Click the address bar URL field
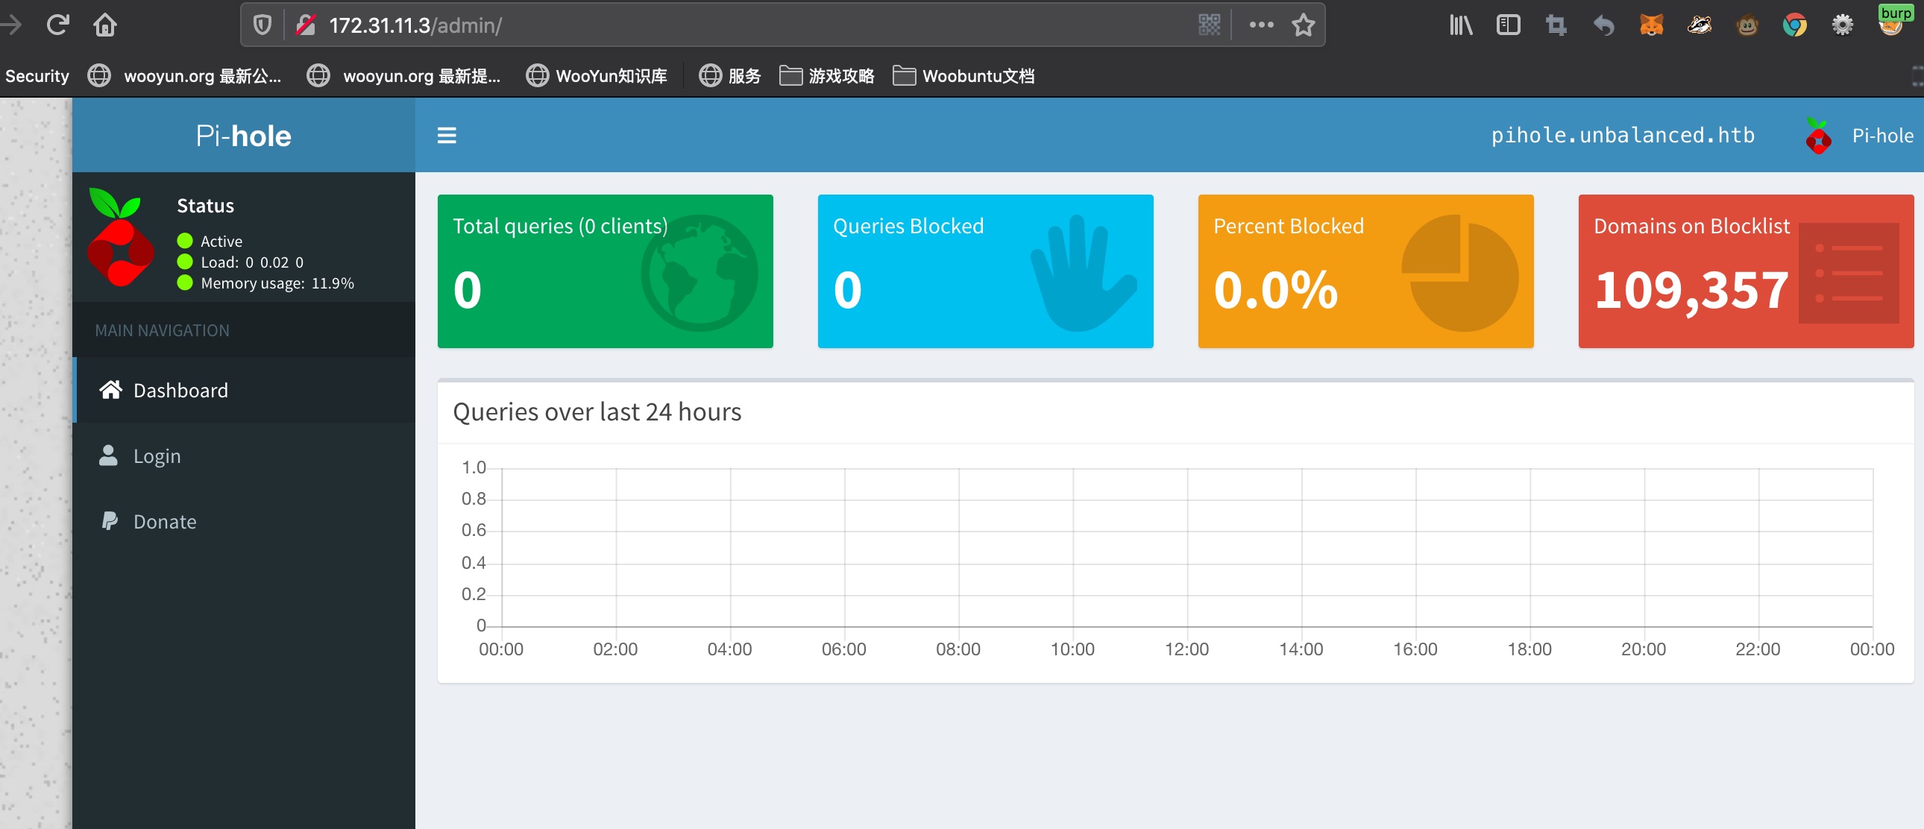Screen dimensions: 1924x829 [x=672, y=25]
